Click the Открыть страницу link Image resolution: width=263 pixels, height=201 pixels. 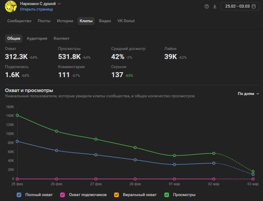tap(36, 9)
